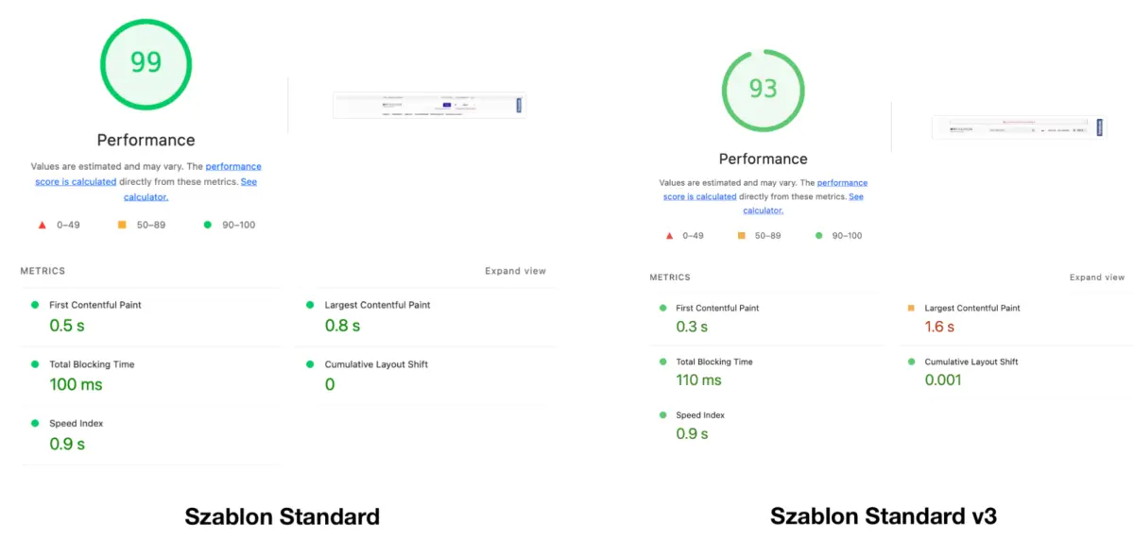Open 'performance score is calculated' link, left report
1134x556 pixels.
[x=232, y=167]
